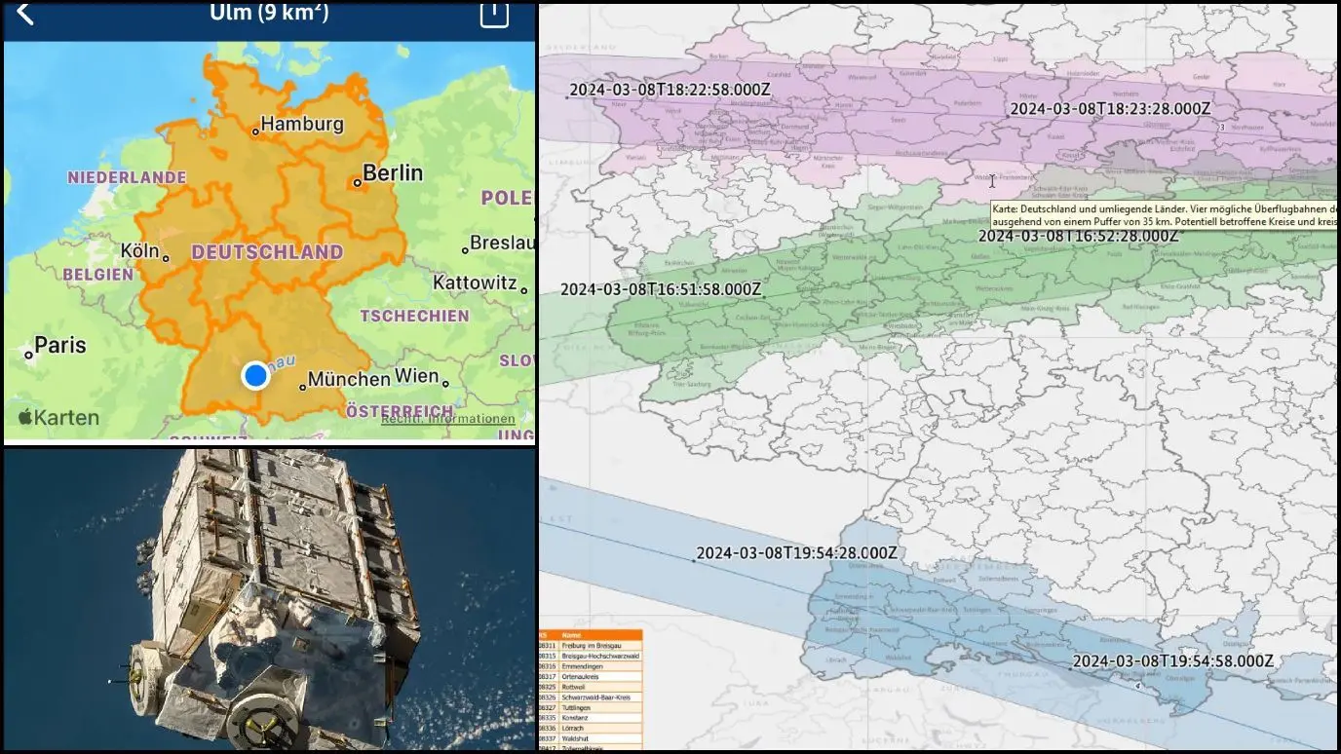This screenshot has height=754, width=1341.
Task: Click the satellite pallet photo
Action: [x=269, y=599]
